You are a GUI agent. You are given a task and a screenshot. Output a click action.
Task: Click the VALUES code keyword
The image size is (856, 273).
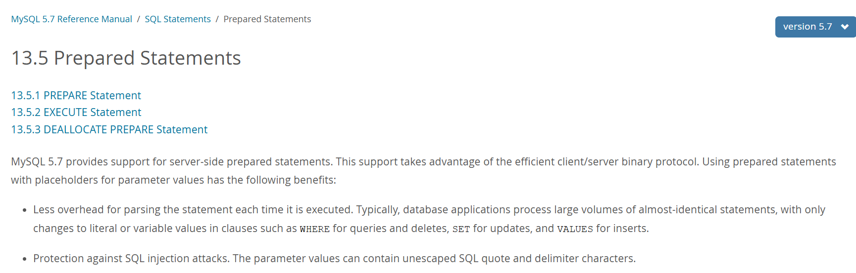pyautogui.click(x=575, y=229)
